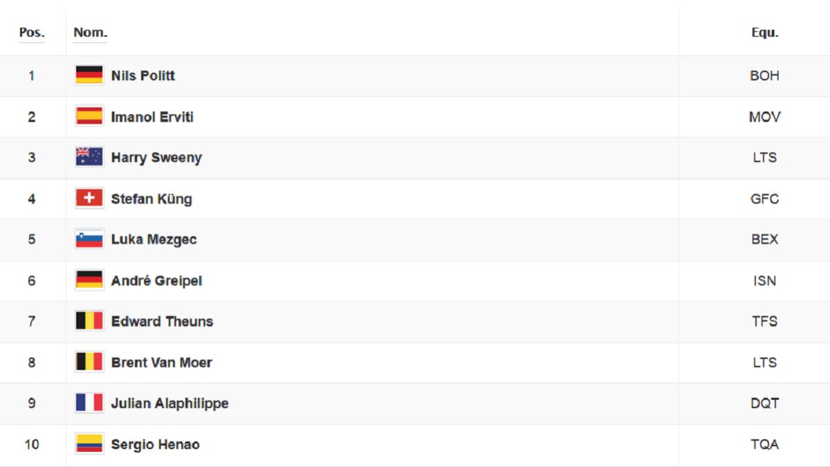Viewport: 830px width, 467px height.
Task: Click the Spanish flag beside Imanol Erviti
Action: pos(89,116)
